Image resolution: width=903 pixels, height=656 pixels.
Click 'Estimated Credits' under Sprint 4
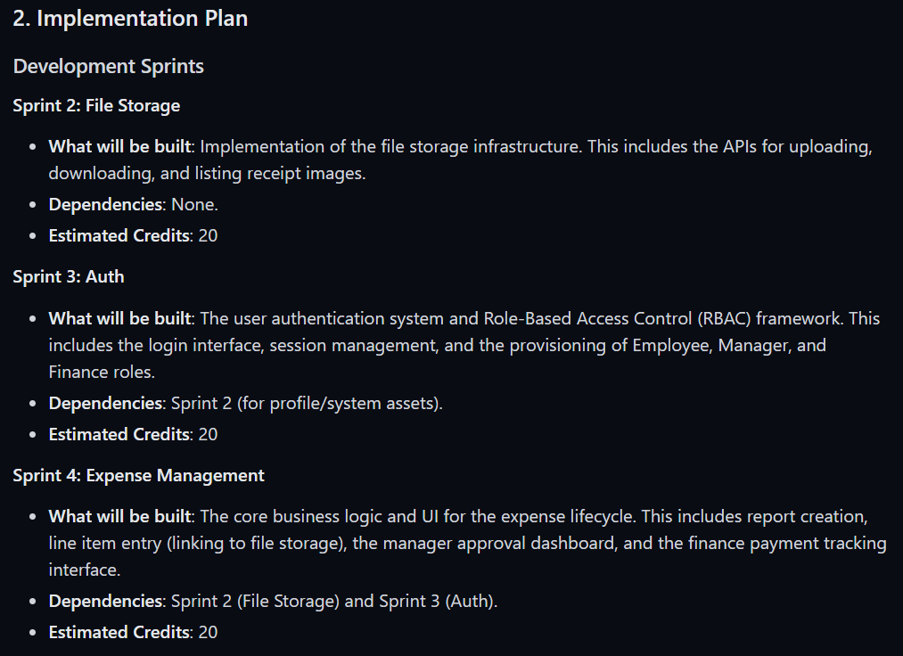click(119, 633)
